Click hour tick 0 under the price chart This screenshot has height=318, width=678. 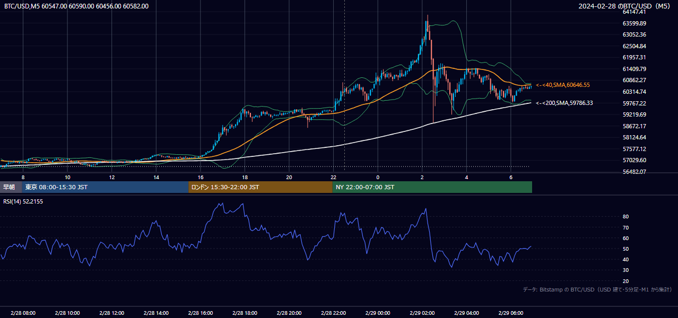[378, 177]
